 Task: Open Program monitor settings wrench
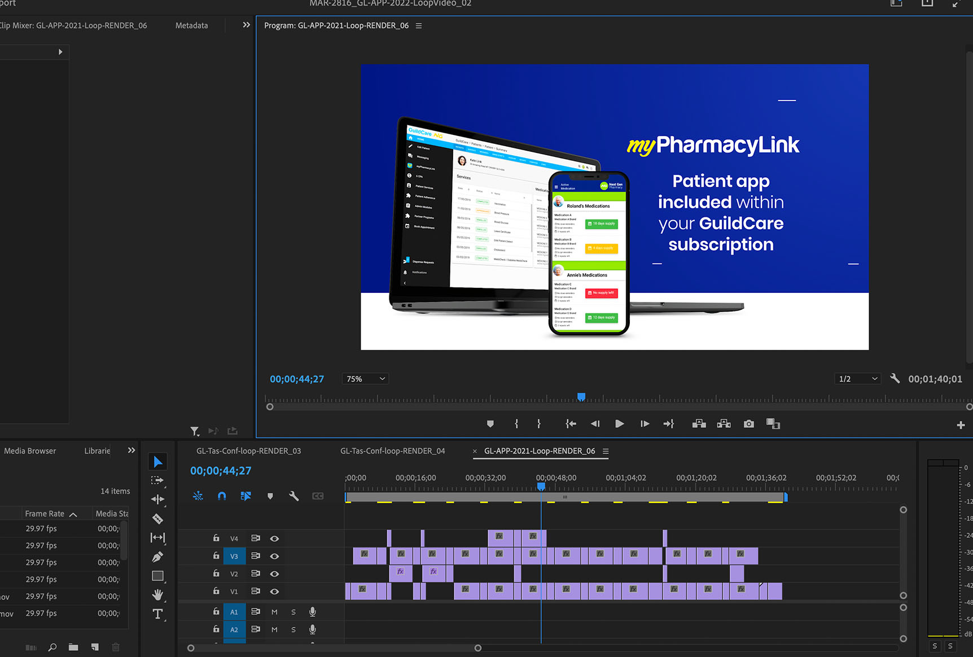tap(895, 379)
